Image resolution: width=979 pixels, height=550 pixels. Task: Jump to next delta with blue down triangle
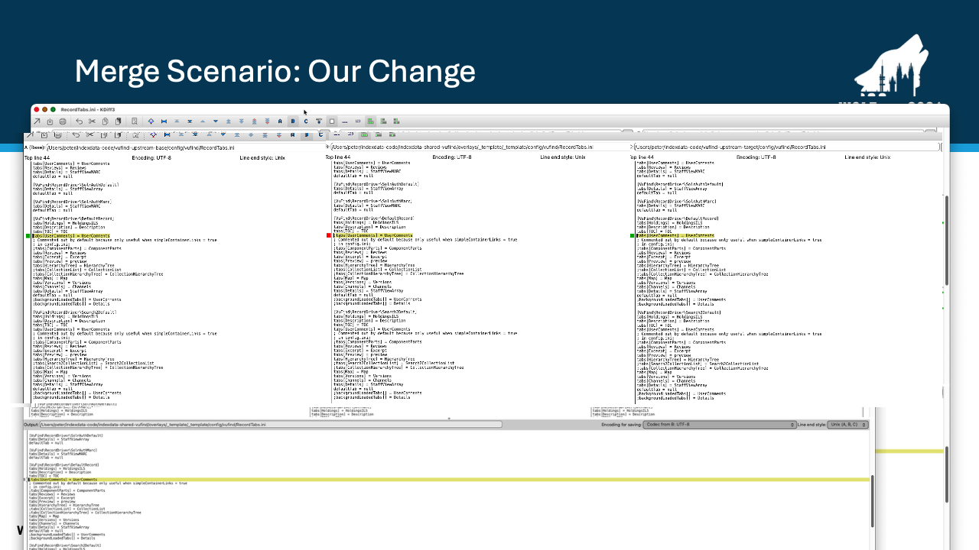tap(216, 121)
